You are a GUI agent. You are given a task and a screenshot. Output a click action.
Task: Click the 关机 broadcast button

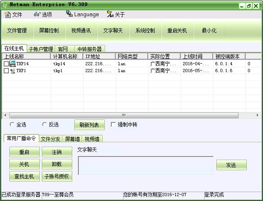(x=24, y=164)
